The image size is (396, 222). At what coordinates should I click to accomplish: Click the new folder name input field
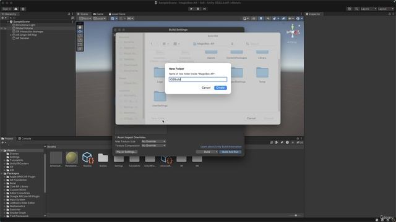pyautogui.click(x=198, y=80)
